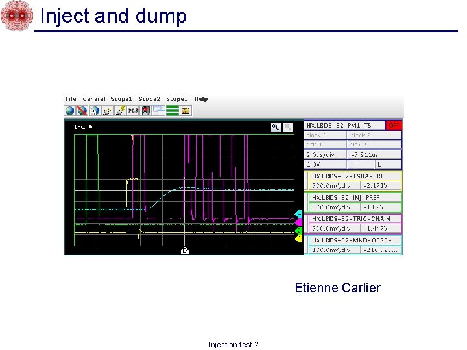Click the HX.LBDS-B2-TRIG-CHAIN channel label

(x=355, y=219)
